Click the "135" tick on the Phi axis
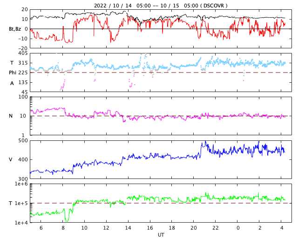Viewport: 298px width, 238px height. point(23,82)
